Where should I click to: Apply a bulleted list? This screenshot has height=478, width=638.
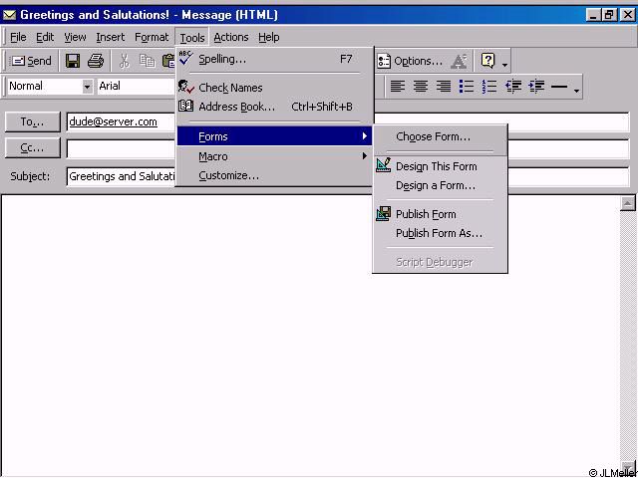point(466,87)
